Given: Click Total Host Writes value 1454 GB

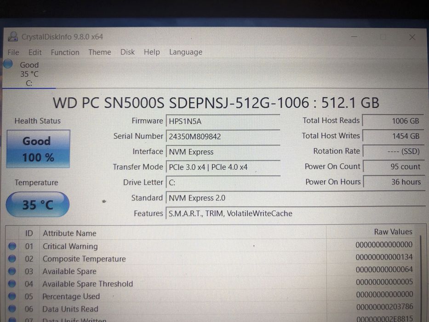Looking at the screenshot, I should tap(394, 136).
